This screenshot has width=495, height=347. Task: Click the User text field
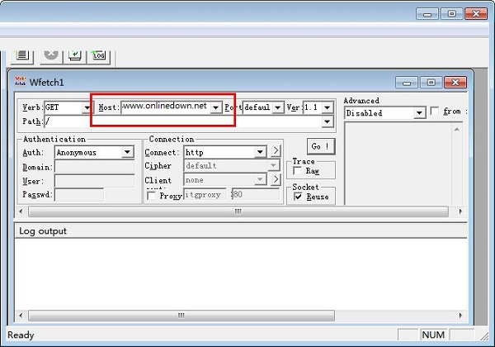(x=94, y=181)
